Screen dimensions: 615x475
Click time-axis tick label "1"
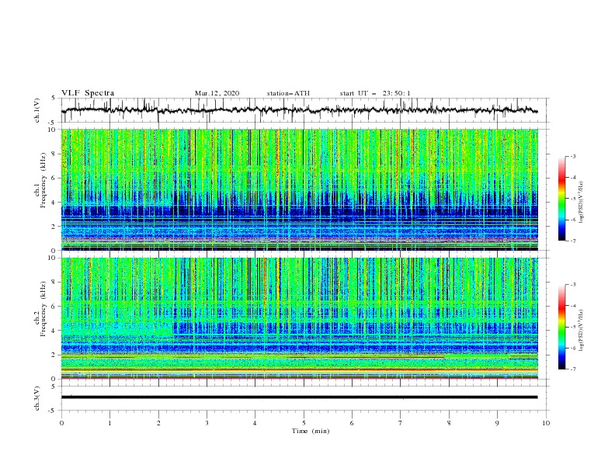pos(109,423)
